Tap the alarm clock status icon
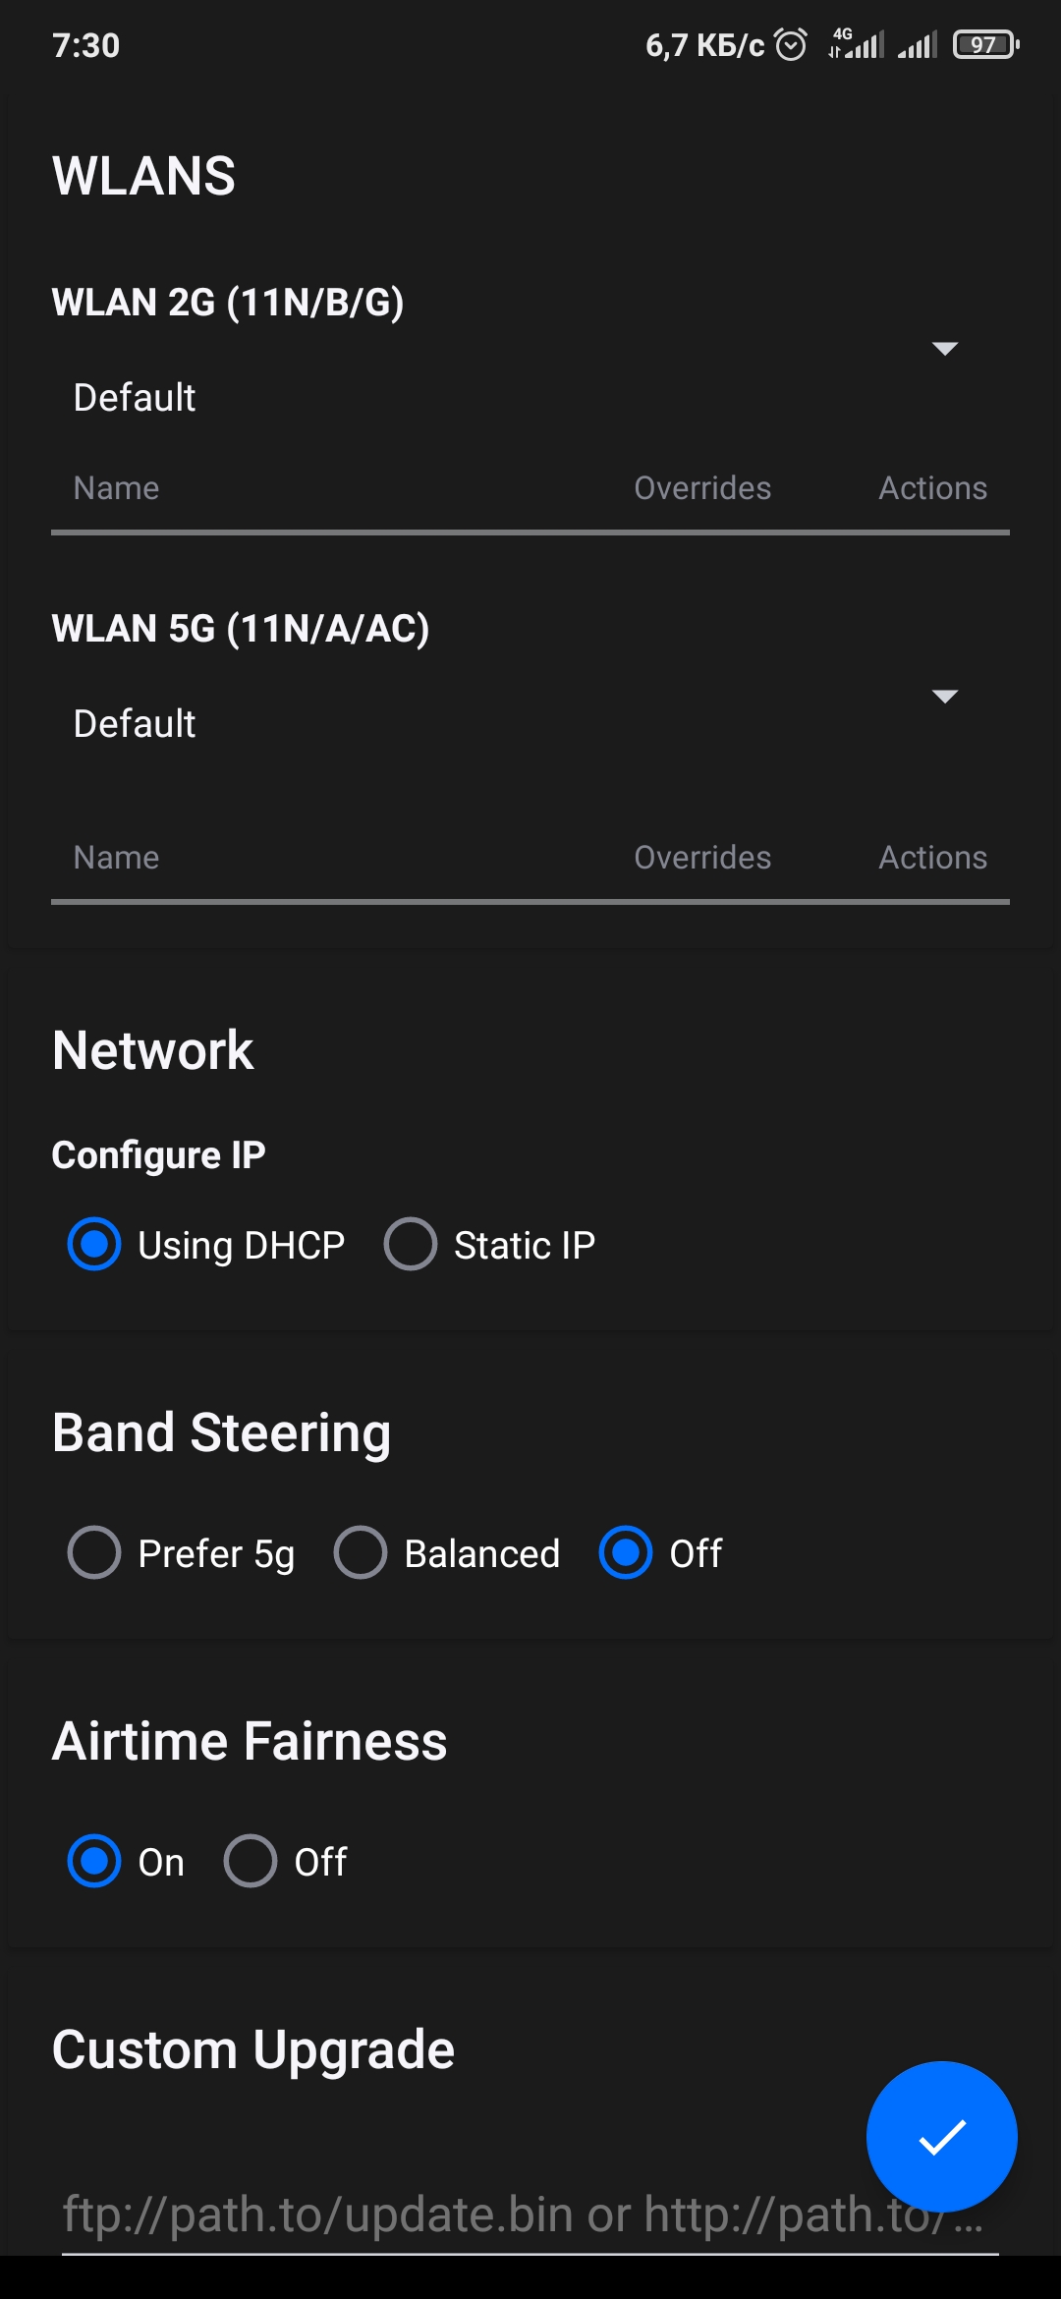1061x2299 pixels. [x=791, y=44]
